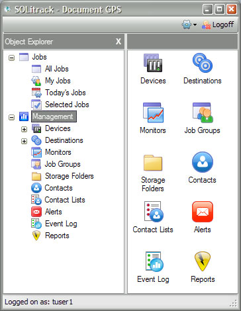This screenshot has height=311, width=241.
Task: Select the Today's Jobs tree label
Action: [66, 93]
